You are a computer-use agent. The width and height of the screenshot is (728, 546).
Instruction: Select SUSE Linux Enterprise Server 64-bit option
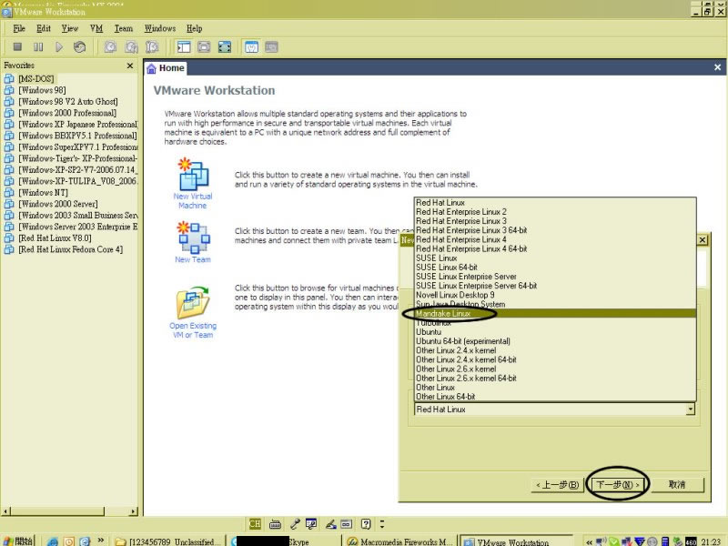[x=555, y=286]
